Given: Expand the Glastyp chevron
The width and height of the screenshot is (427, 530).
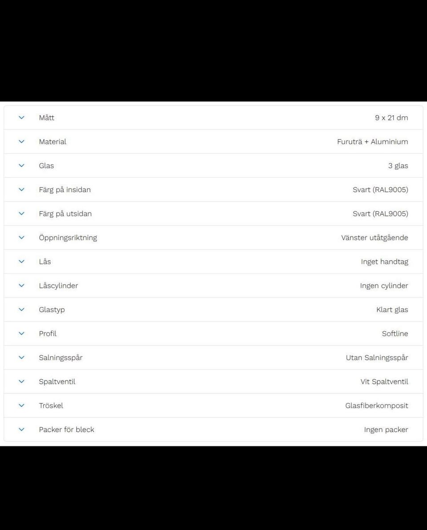Looking at the screenshot, I should pos(21,310).
